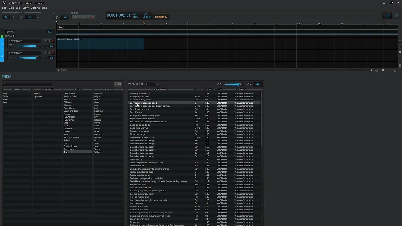This screenshot has height=226, width=402.
Task: Click the horizontal zoom-out icon
Action: point(377,70)
